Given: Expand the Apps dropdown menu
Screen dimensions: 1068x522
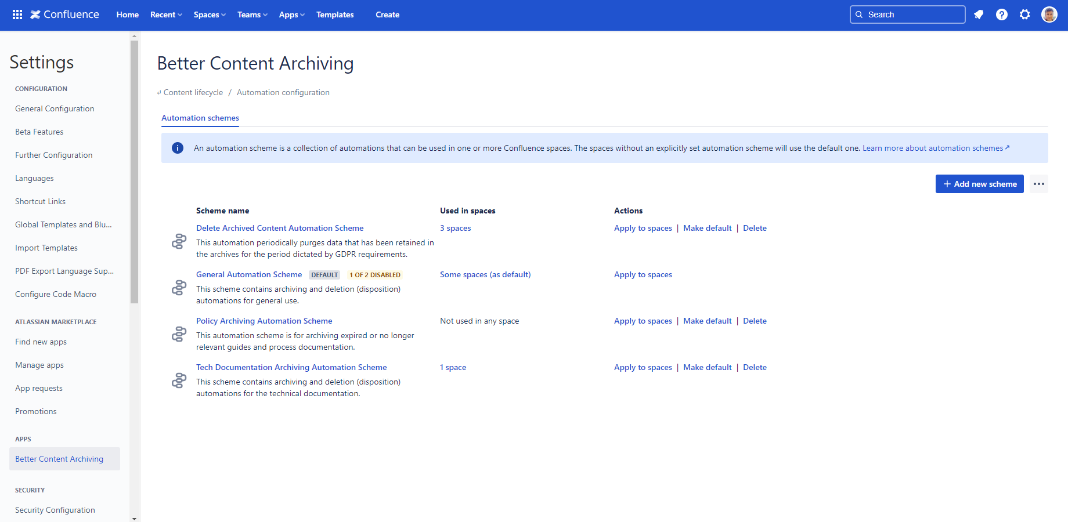Looking at the screenshot, I should (291, 14).
